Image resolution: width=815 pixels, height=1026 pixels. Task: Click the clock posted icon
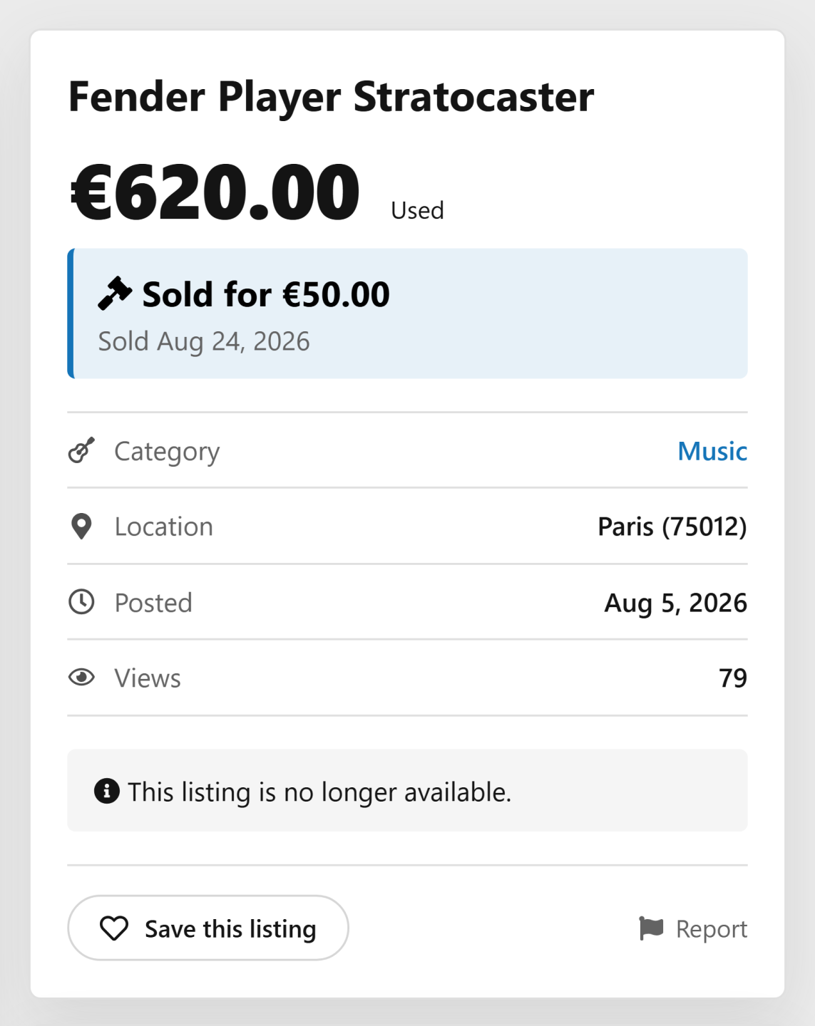pyautogui.click(x=81, y=602)
